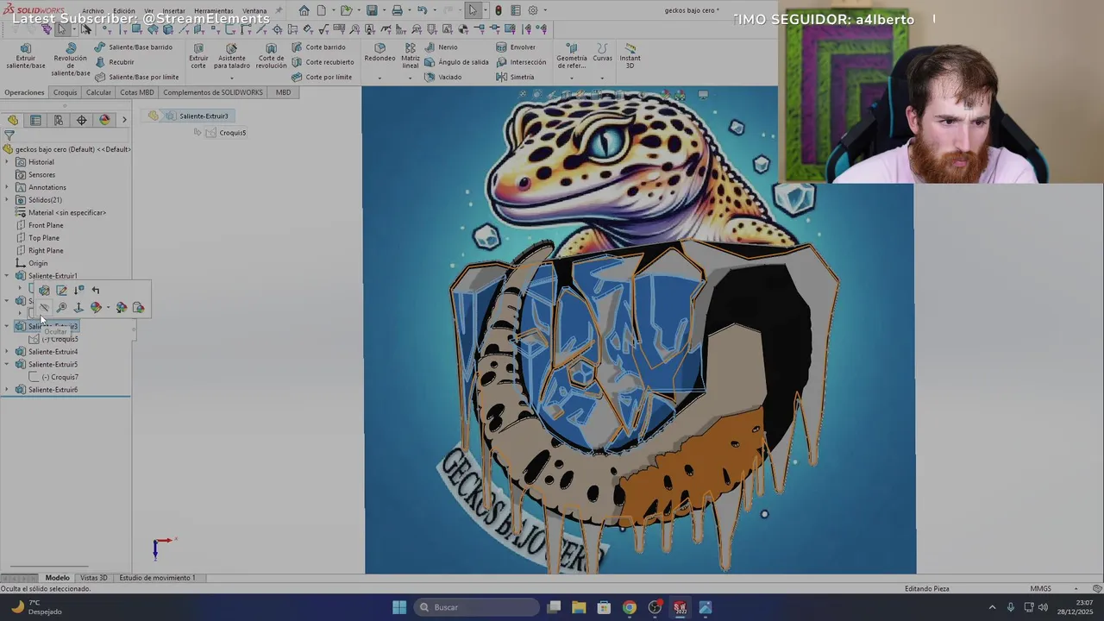This screenshot has width=1104, height=621.
Task: Collapse the Saliente-Extruir1 feature node
Action: tap(8, 276)
